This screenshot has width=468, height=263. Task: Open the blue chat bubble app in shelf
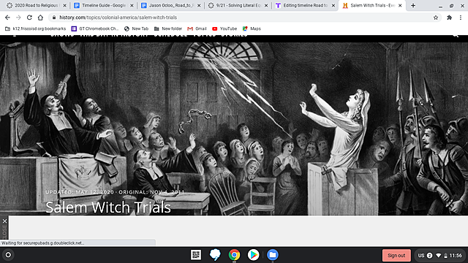click(x=215, y=255)
